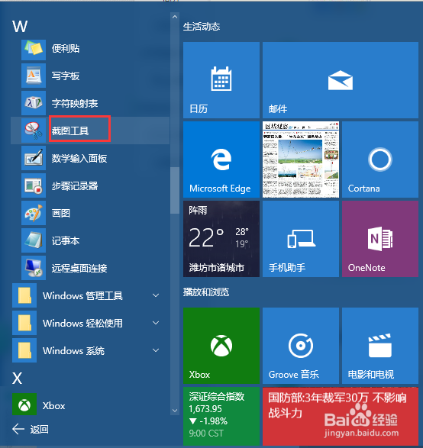Viewport: 423px width, 448px height.
Task: Click the Windows 管理工具 label
Action: coord(82,295)
